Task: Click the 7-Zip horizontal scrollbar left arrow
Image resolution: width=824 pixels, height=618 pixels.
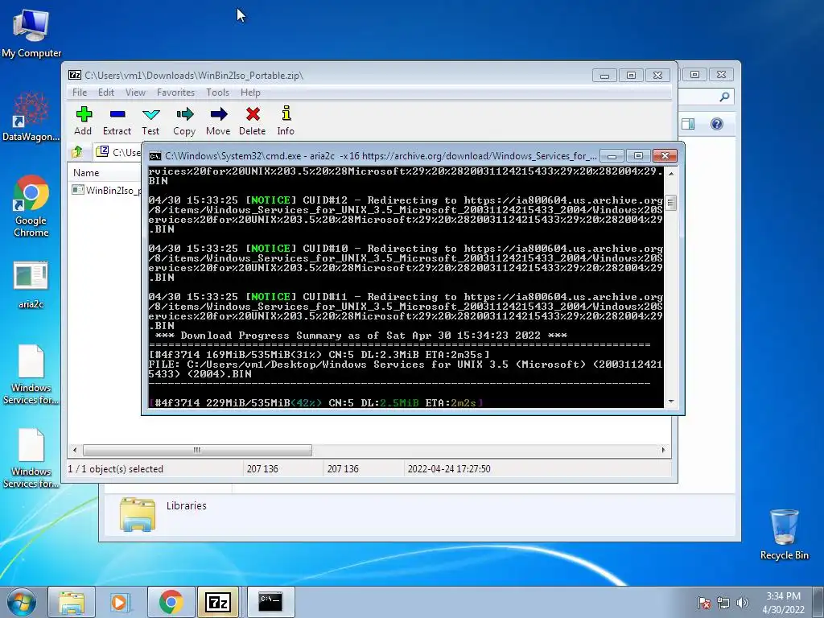Action: click(75, 450)
